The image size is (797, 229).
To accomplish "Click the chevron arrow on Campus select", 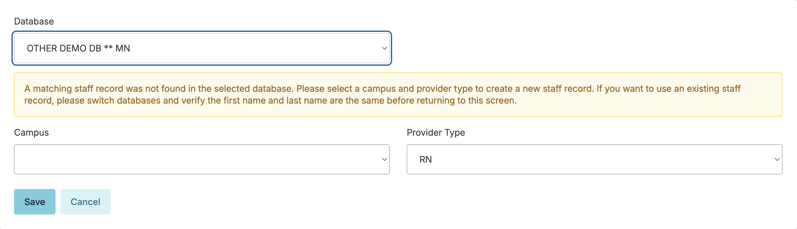I will pyautogui.click(x=384, y=159).
